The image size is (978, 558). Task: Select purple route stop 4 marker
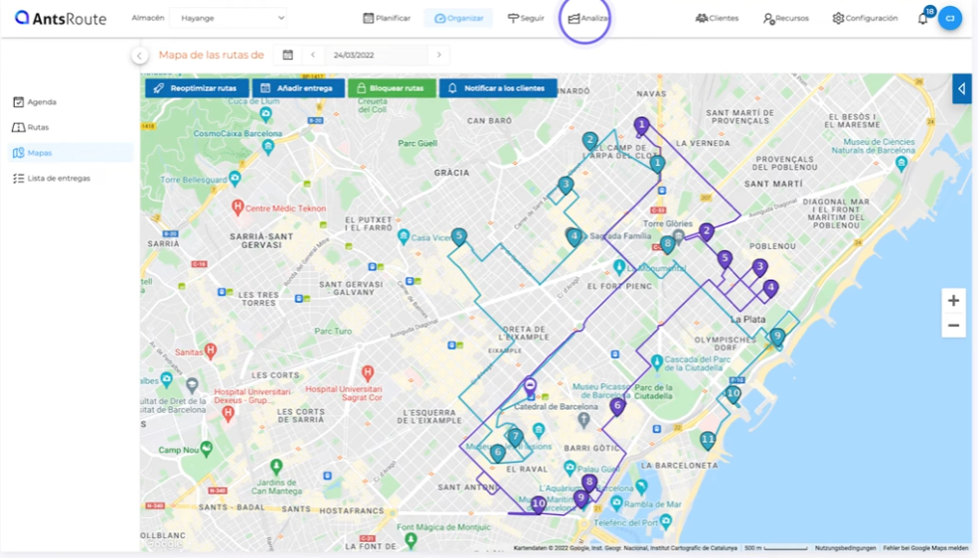771,289
